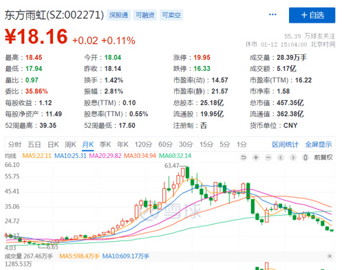Click the volume MA10:609.17万手 label
This screenshot has width=344, height=270.
pos(126,256)
